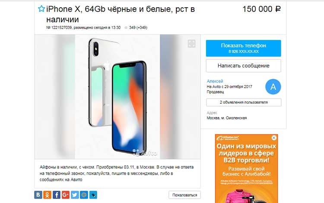Open seller Алексей profile link
This screenshot has width=324, height=203.
(x=215, y=81)
